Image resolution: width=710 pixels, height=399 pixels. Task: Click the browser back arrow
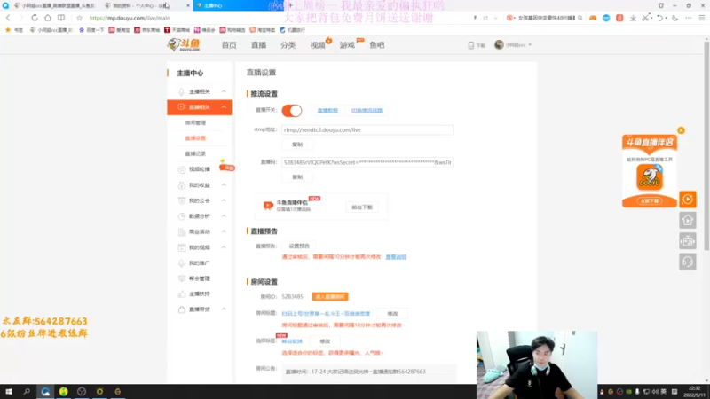8,18
